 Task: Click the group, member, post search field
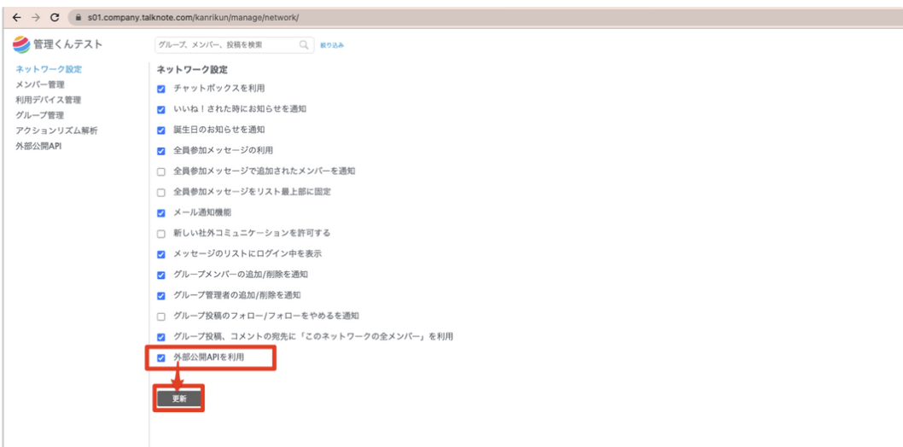click(x=226, y=44)
